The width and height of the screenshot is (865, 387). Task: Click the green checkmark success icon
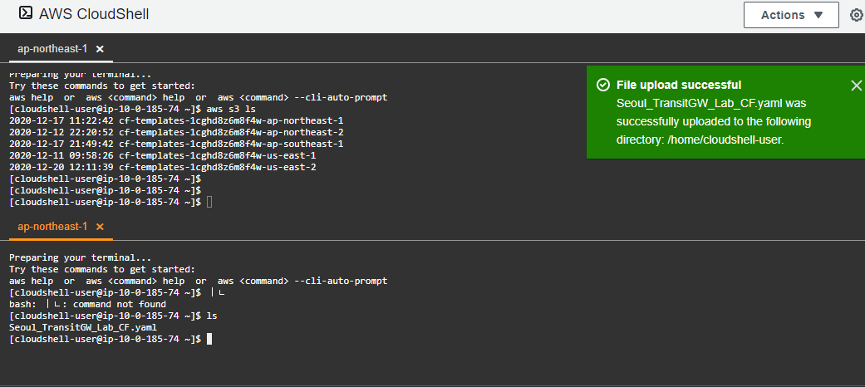click(x=603, y=85)
